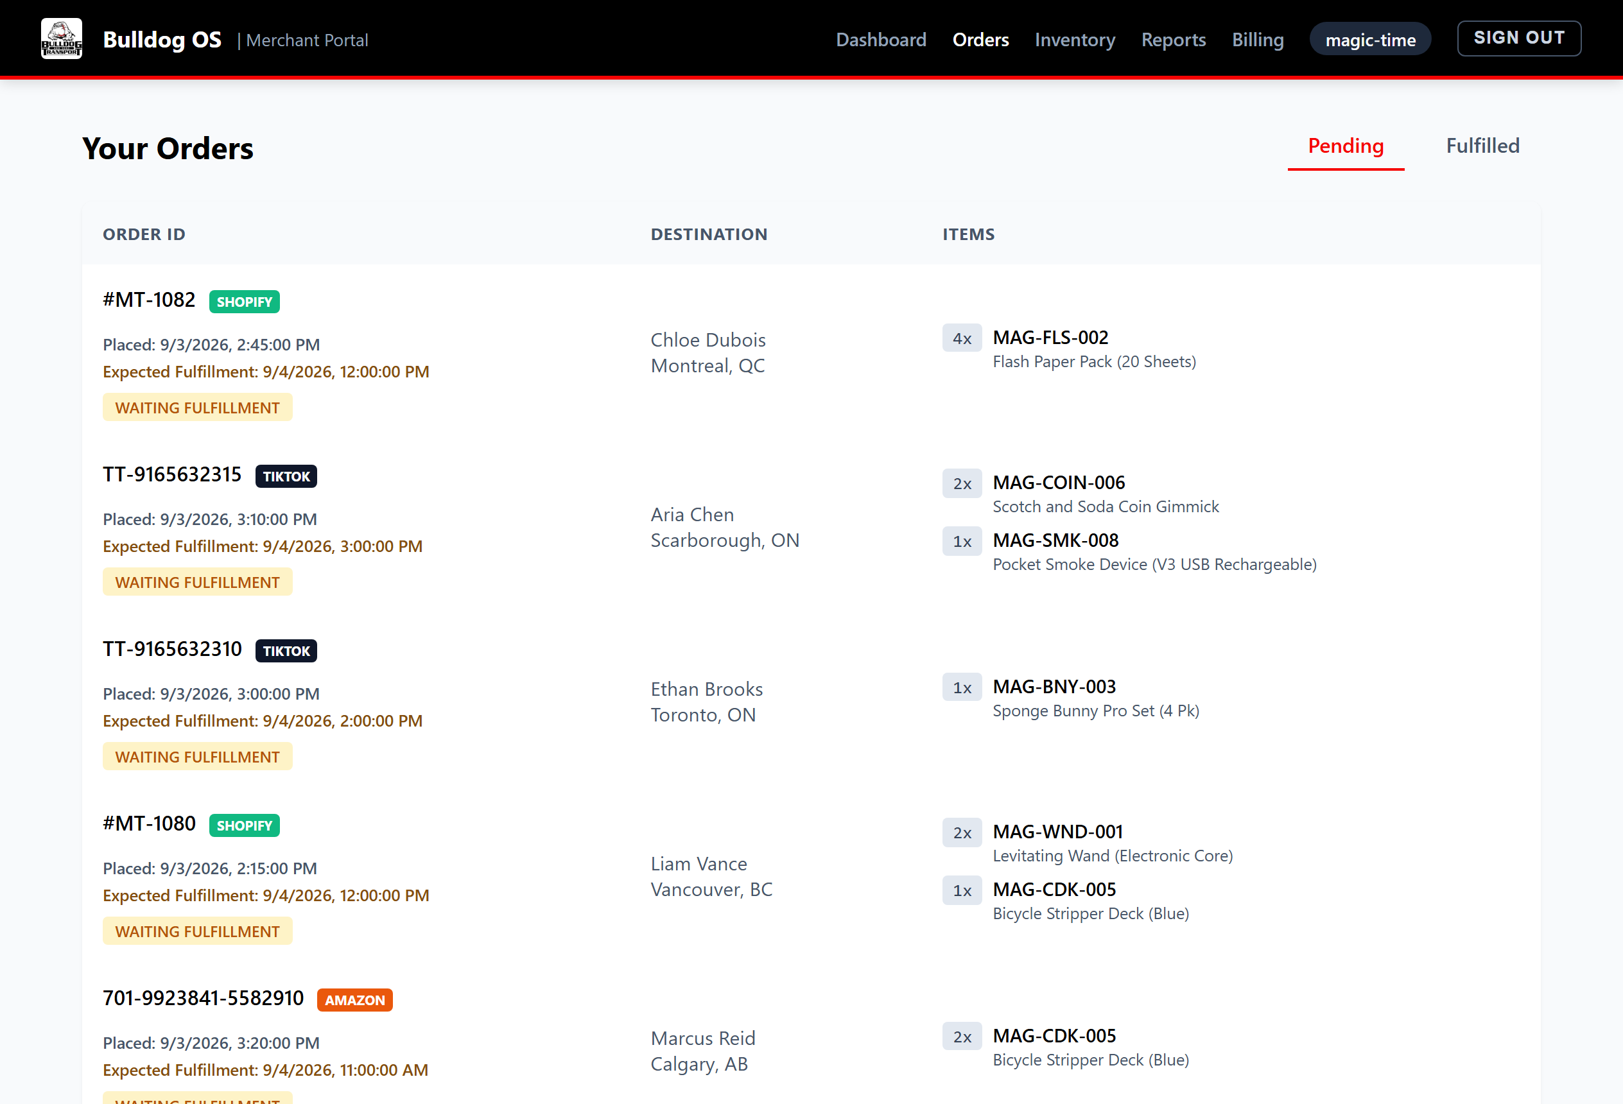Viewport: 1623px width, 1104px height.
Task: Click the WAITING FULFILLMENT status of TT-9165632310
Action: coord(198,757)
